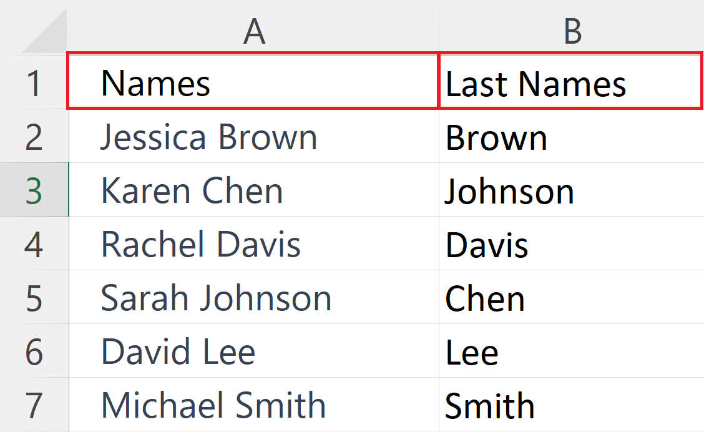This screenshot has width=704, height=432.
Task: Select cell containing 'Rachel Davis'
Action: 253,243
